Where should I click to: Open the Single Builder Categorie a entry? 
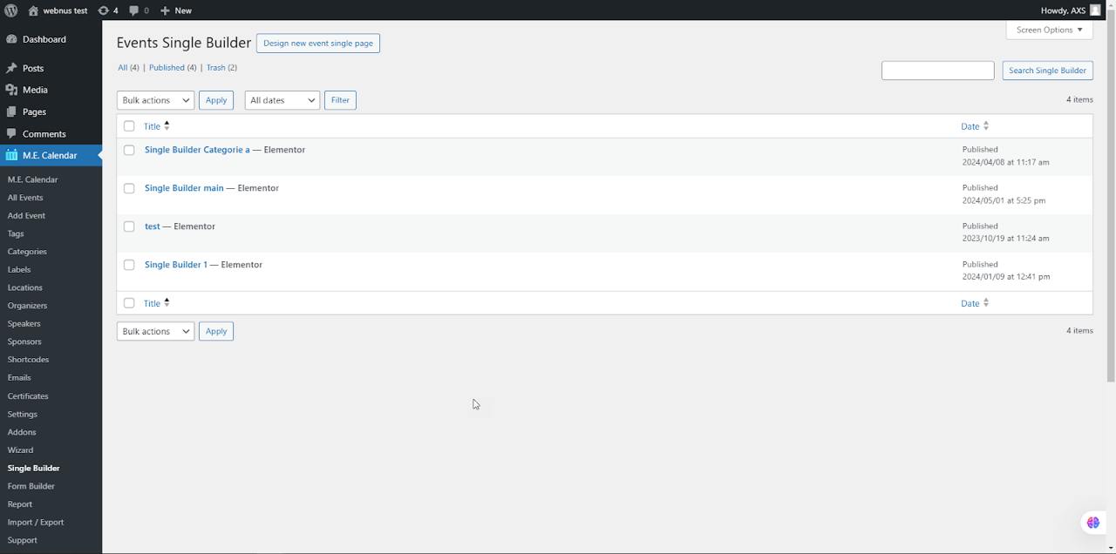point(196,149)
